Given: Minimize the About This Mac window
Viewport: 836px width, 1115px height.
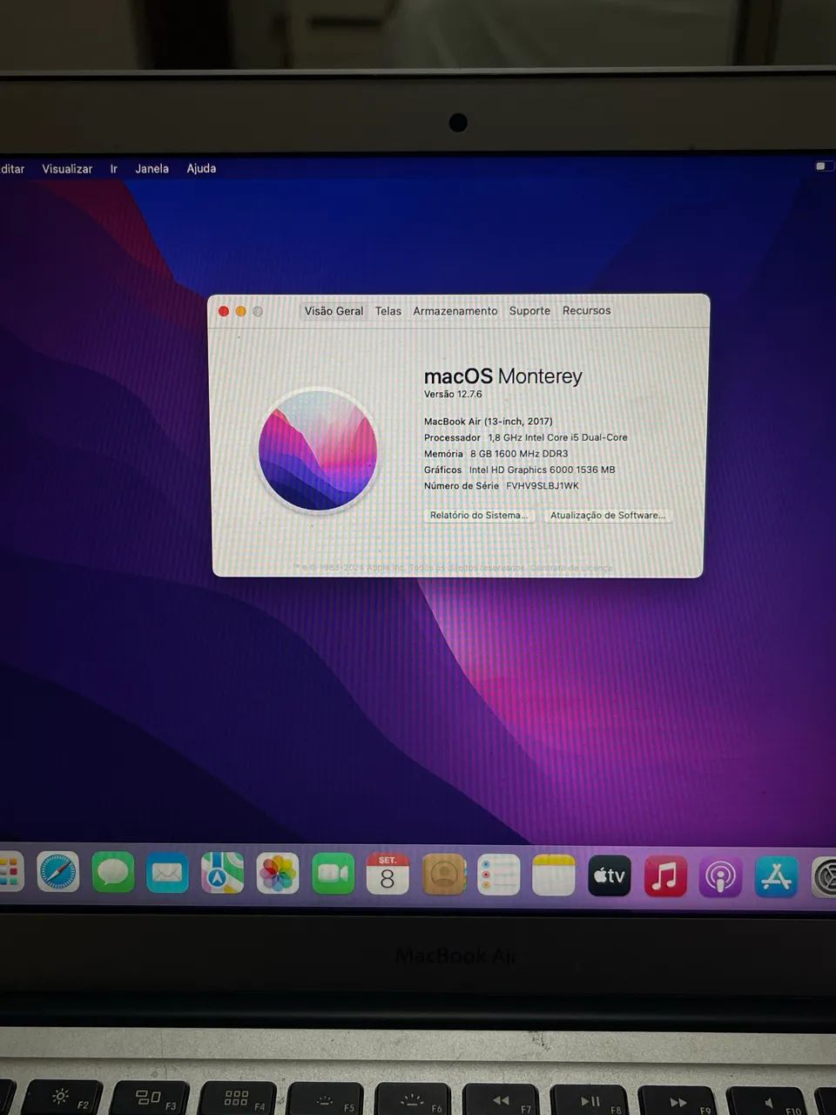Looking at the screenshot, I should (240, 311).
